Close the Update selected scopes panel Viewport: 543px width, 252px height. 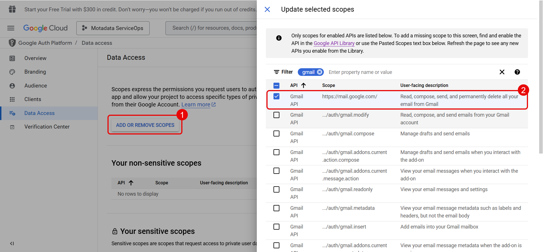[267, 10]
